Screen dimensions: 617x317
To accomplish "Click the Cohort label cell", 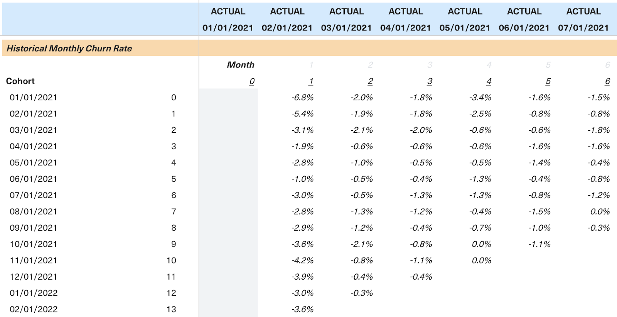I will click(20, 81).
